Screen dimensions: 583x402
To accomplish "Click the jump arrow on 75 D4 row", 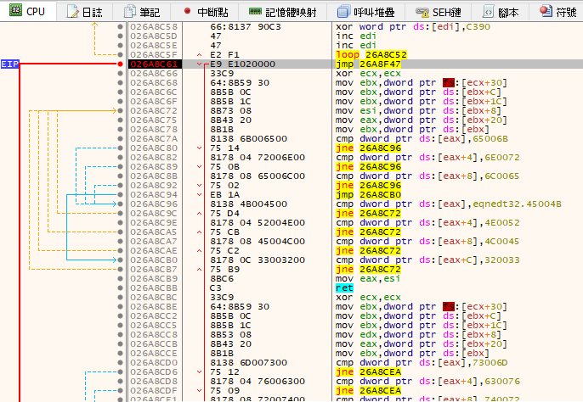I will 199,213.
